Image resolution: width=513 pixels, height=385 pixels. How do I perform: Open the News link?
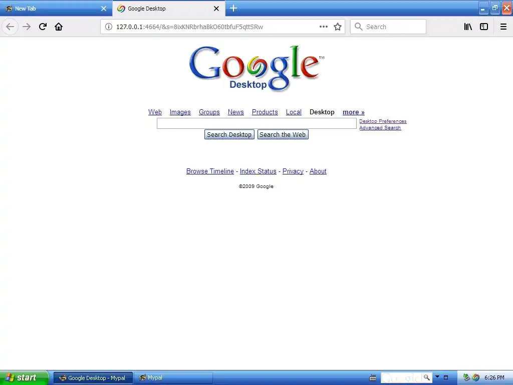point(235,112)
